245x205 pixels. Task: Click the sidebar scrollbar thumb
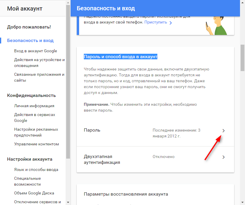68,82
